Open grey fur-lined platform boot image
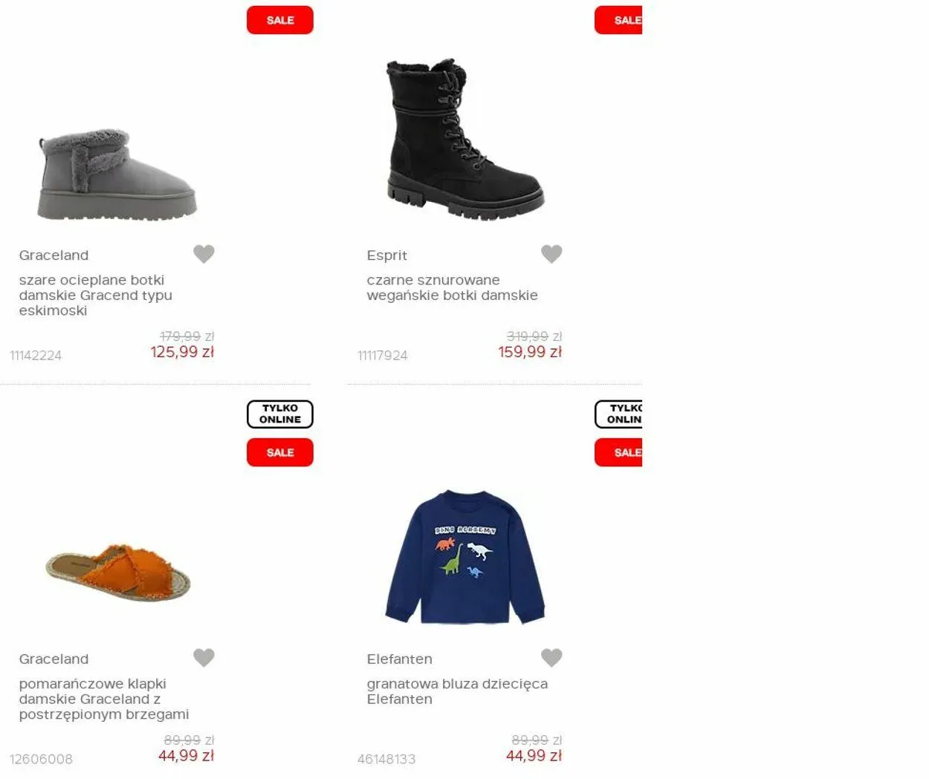Viewport: 929px width, 779px height. click(x=117, y=175)
